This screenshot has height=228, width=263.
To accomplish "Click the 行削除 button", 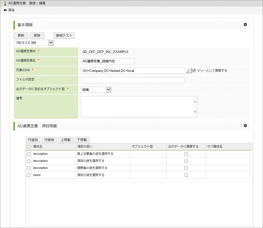I will pos(49,140).
